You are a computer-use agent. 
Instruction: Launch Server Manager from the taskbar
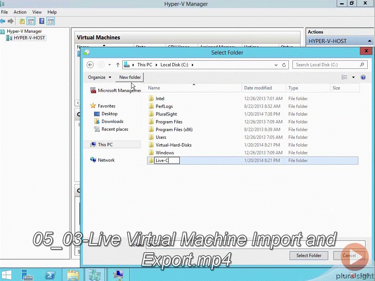[27, 275]
